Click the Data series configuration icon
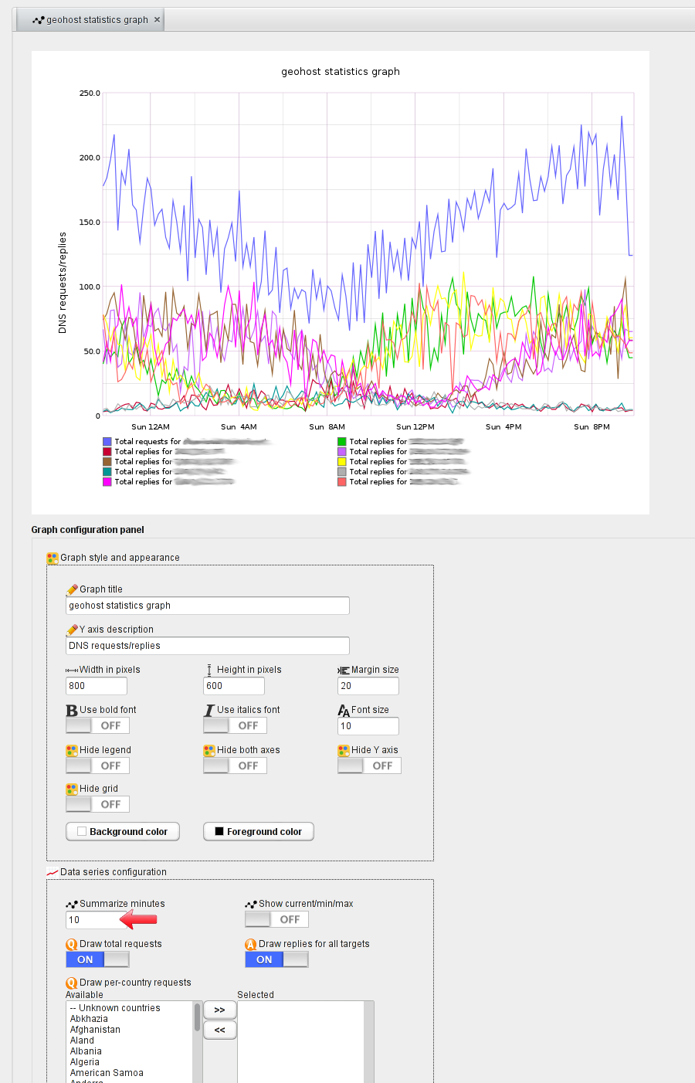Image resolution: width=695 pixels, height=1083 pixels. (53, 872)
